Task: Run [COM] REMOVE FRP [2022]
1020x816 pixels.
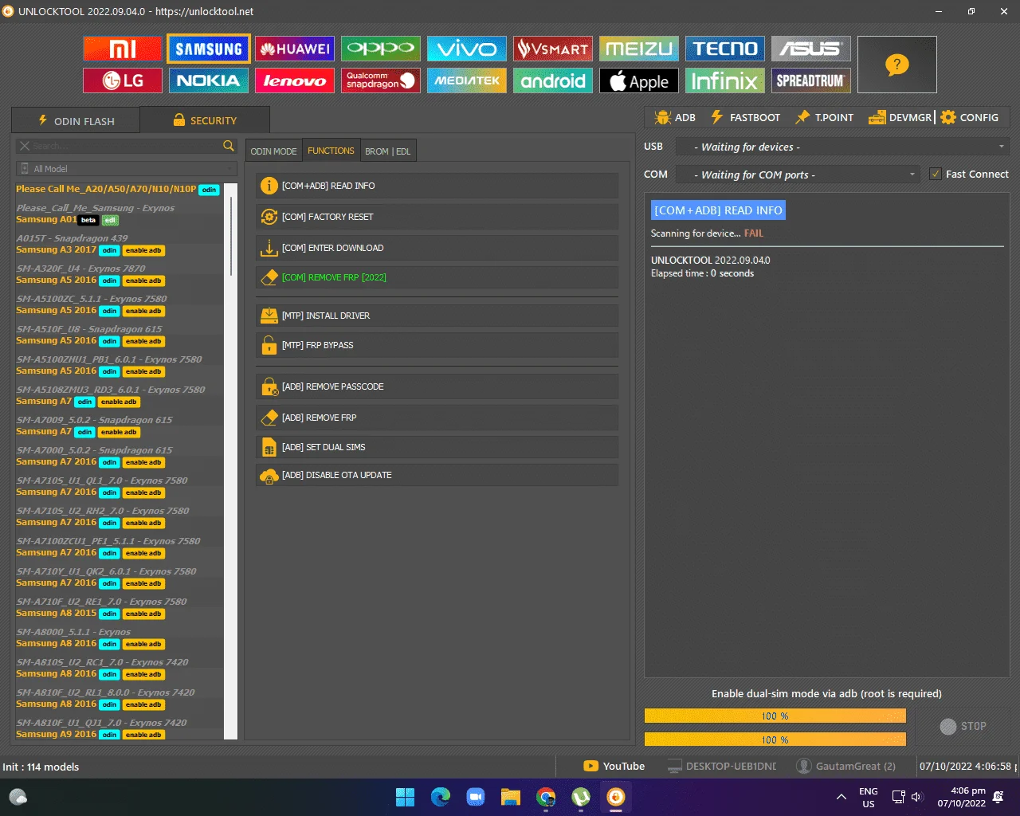Action: [x=437, y=277]
